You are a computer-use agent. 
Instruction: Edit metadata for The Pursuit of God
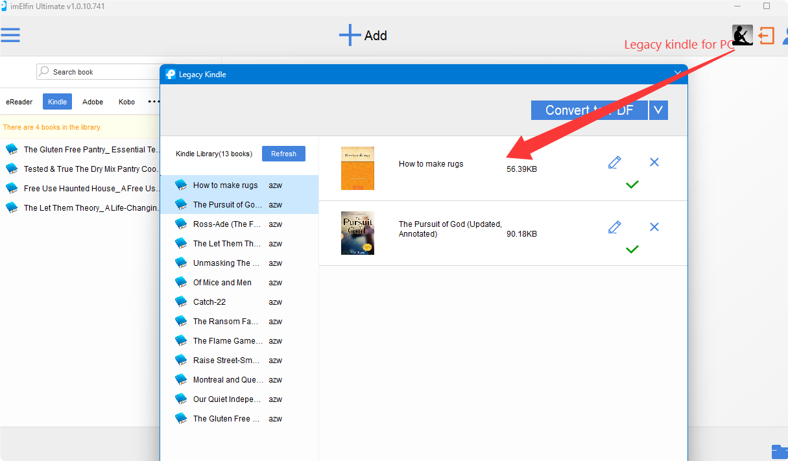click(x=615, y=227)
